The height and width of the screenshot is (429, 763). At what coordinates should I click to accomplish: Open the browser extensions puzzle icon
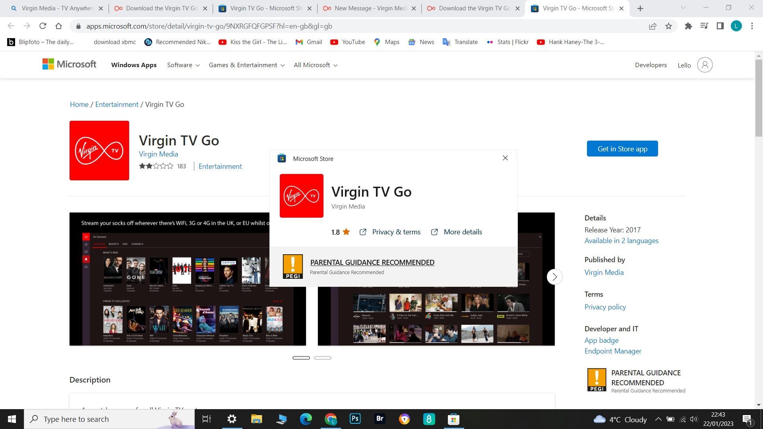click(688, 26)
